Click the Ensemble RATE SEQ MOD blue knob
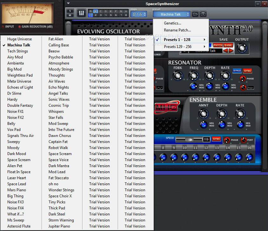Image resolution: width=268 pixels, height=231 pixels. click(240, 125)
